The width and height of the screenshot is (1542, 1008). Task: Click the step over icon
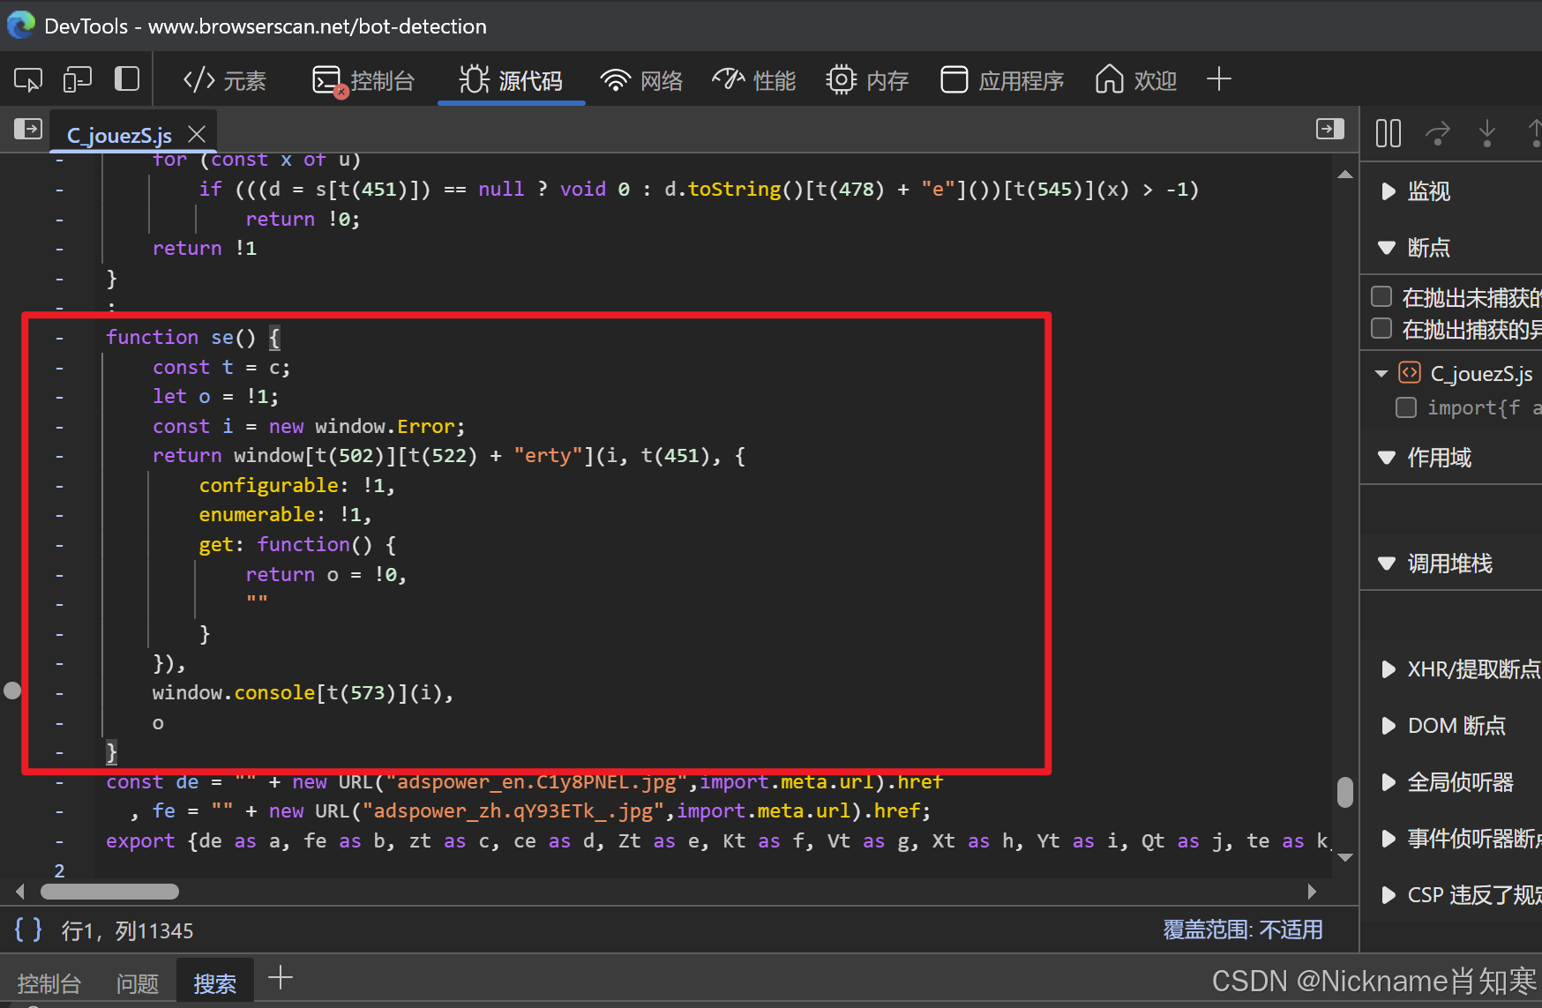1438,133
